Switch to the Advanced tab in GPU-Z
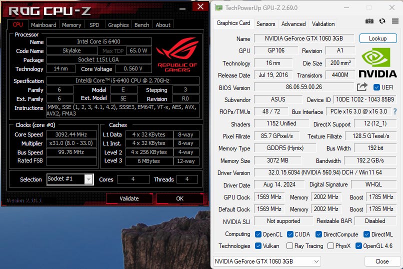The image size is (403, 269). click(293, 24)
